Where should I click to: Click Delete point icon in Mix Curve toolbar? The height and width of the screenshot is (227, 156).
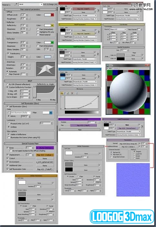point(72,93)
